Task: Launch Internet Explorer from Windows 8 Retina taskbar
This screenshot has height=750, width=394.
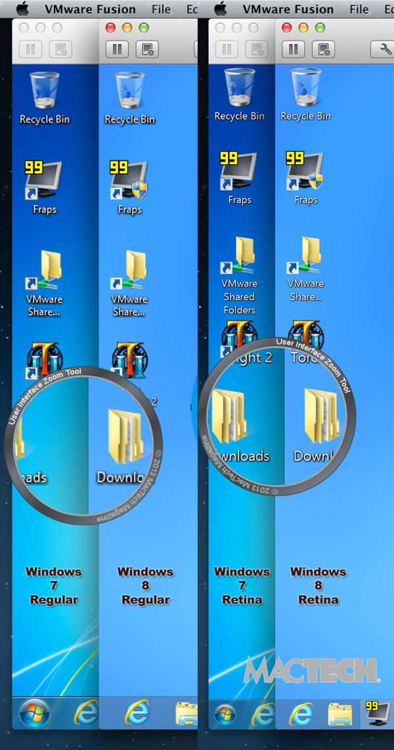Action: click(301, 713)
